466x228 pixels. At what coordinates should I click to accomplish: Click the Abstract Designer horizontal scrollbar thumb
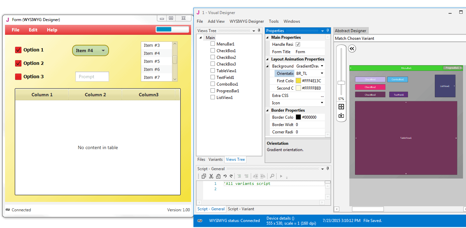(x=368, y=209)
